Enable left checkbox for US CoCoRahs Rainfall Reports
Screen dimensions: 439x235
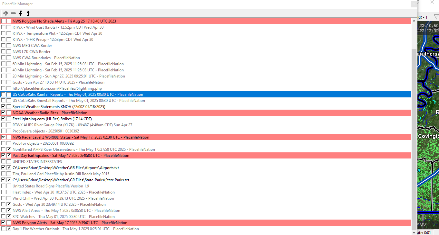[x=4, y=95]
